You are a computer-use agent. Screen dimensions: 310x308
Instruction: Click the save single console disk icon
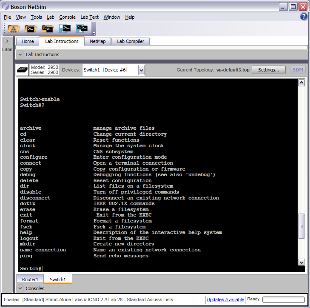[x=65, y=29]
